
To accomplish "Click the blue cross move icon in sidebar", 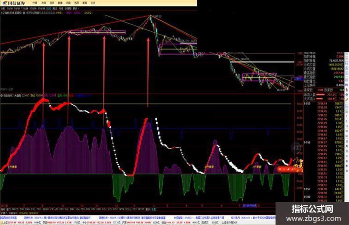I will [x=346, y=95].
